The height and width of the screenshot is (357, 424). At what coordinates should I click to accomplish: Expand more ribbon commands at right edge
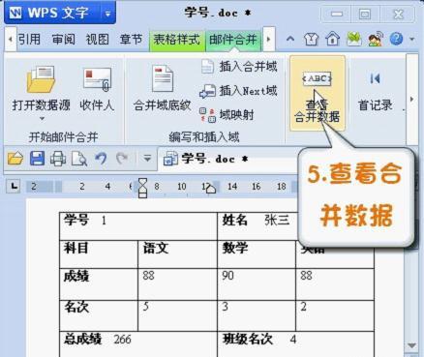coord(412,100)
